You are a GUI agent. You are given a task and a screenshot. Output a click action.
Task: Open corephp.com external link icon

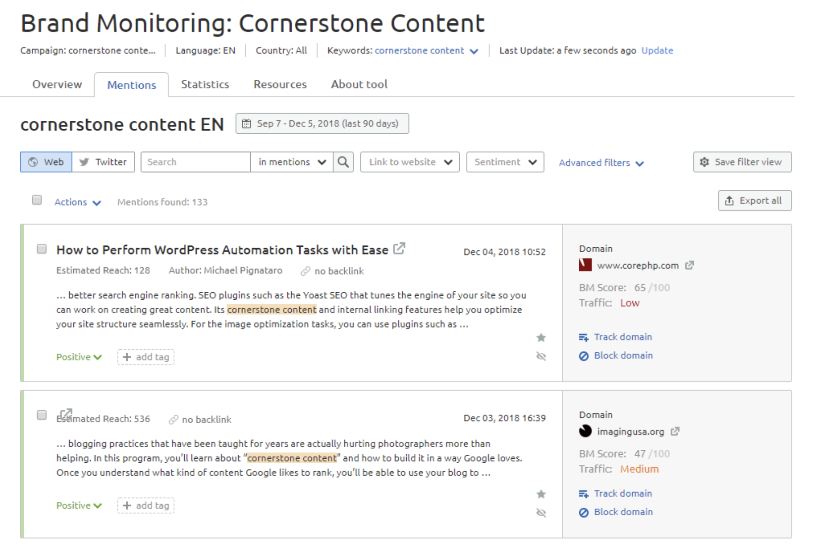(x=689, y=265)
